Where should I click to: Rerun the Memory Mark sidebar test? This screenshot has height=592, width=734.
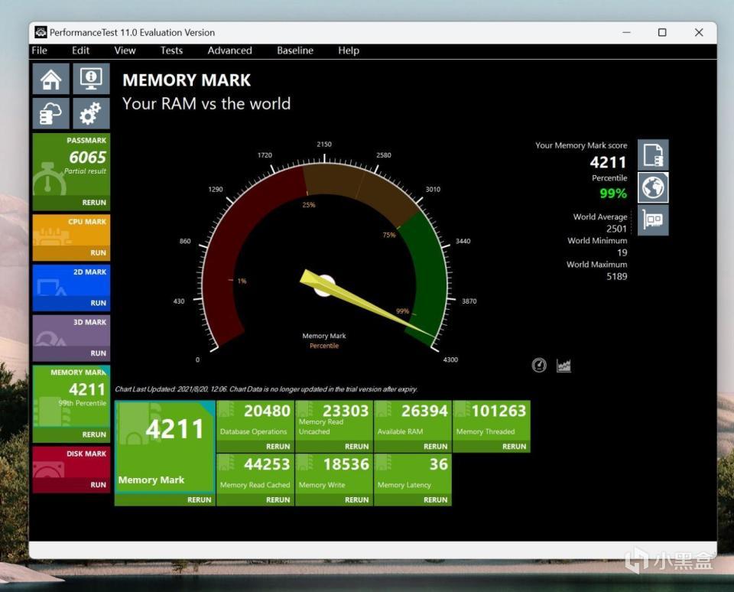[94, 434]
